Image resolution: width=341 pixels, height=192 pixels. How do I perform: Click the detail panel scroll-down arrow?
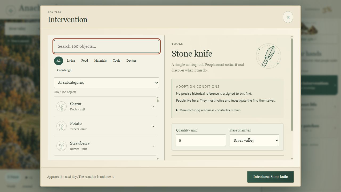292,159
